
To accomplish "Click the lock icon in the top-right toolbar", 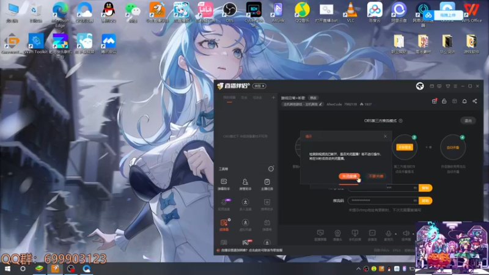I will pos(444,101).
